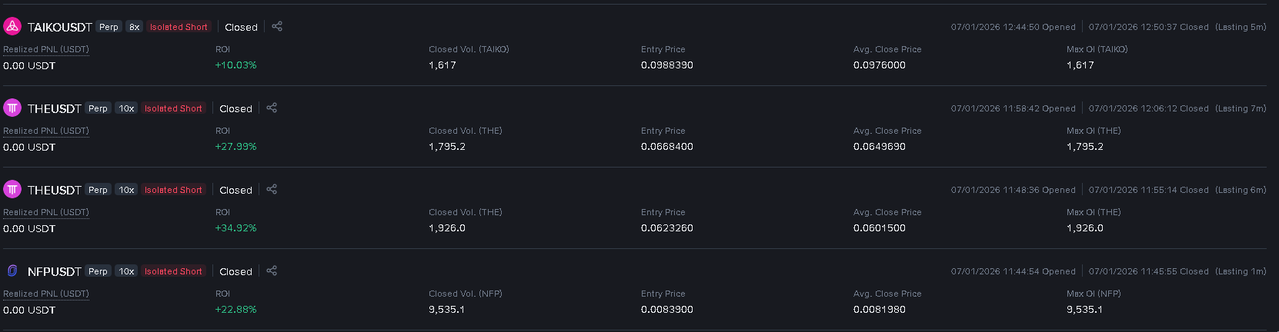Click share icon on NFPUSDT row
1279x332 pixels.
272,271
